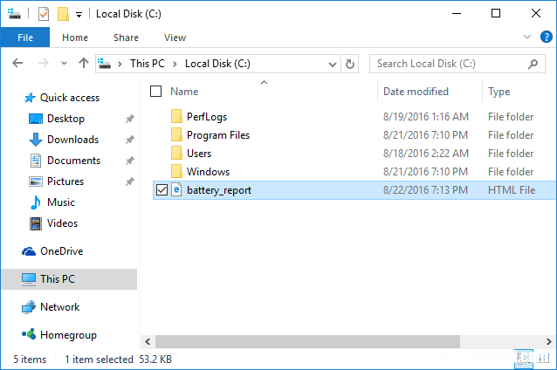Viewport: 557px width, 370px height.
Task: Click Local Disk (C:) in the address breadcrumb
Action: tap(217, 64)
